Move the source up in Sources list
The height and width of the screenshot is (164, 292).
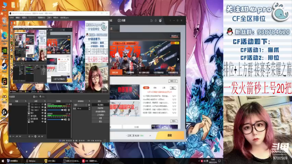(x=39, y=136)
